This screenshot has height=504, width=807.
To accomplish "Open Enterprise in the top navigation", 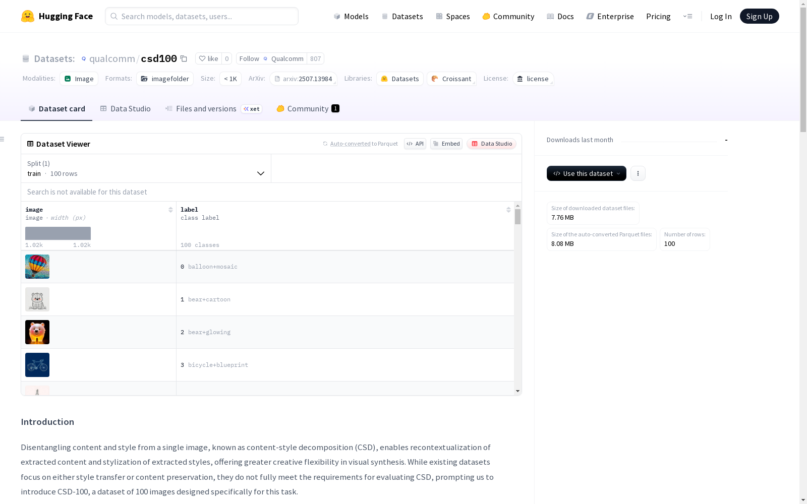I will 610,16.
